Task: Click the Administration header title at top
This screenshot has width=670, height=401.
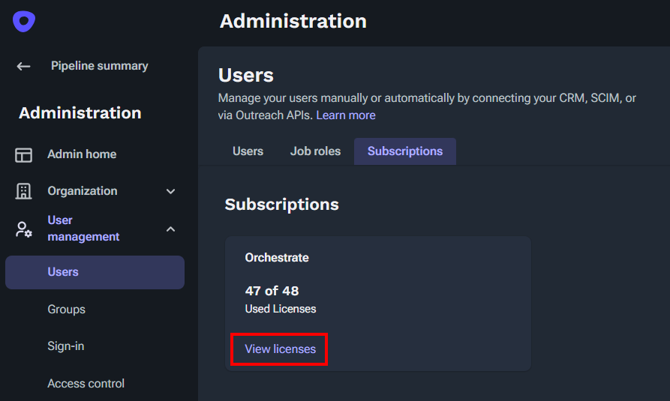Action: pyautogui.click(x=293, y=21)
